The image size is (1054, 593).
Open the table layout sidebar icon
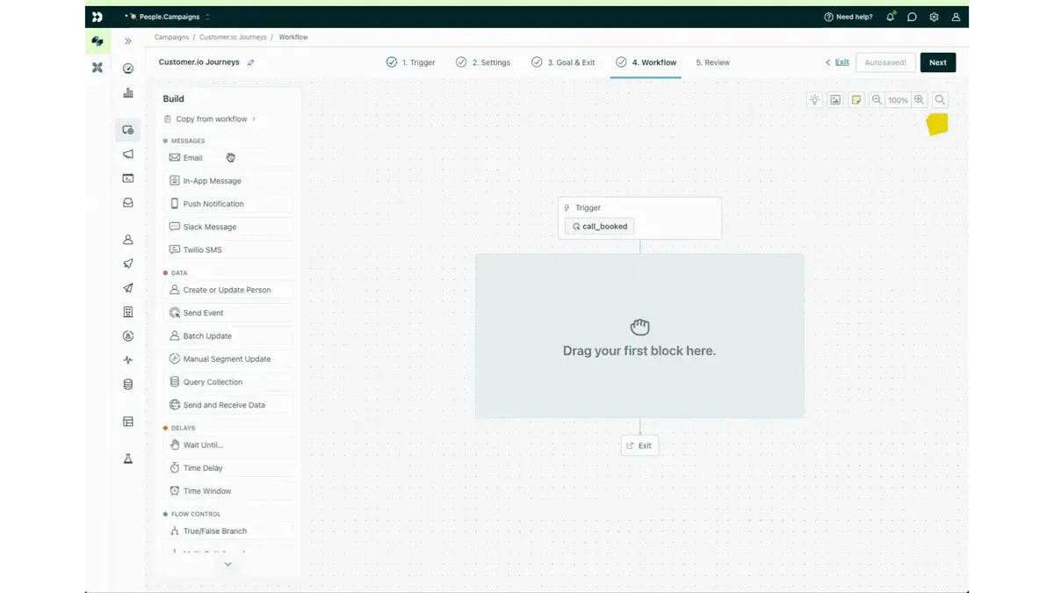128,422
